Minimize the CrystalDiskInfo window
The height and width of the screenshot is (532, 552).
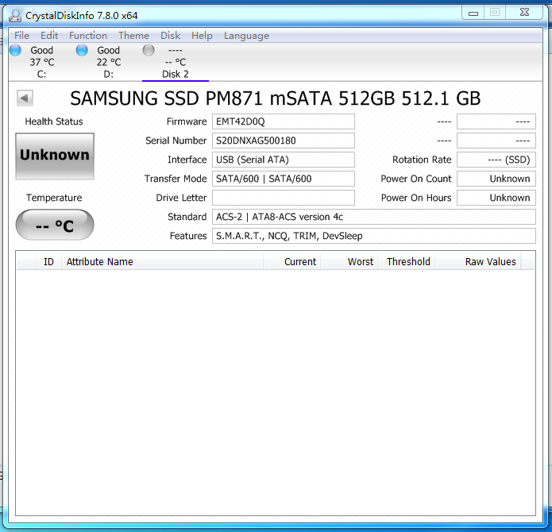pyautogui.click(x=473, y=13)
